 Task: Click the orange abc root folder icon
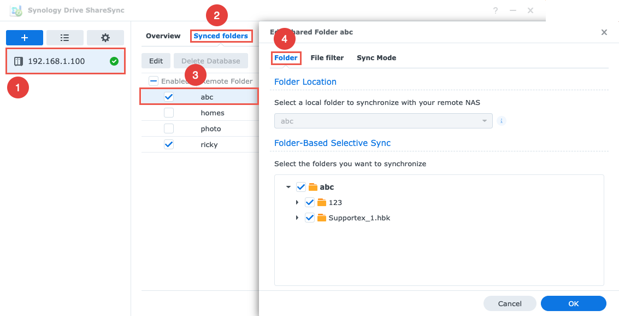coord(313,187)
